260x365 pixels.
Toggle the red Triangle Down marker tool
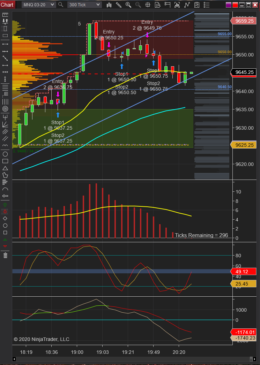5,246
